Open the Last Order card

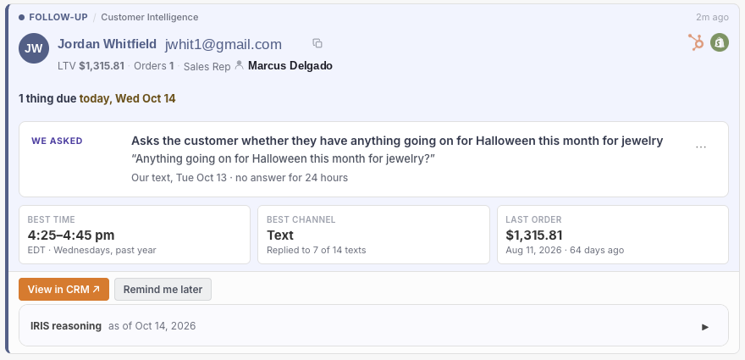pos(612,235)
